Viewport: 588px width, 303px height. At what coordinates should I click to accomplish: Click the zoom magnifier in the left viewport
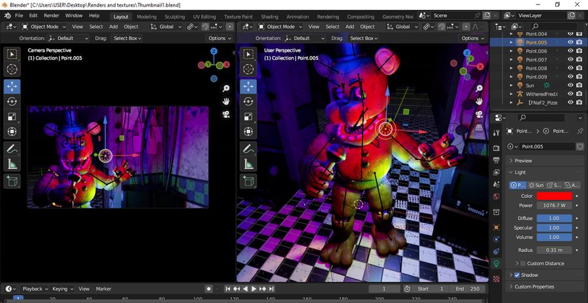tap(226, 89)
